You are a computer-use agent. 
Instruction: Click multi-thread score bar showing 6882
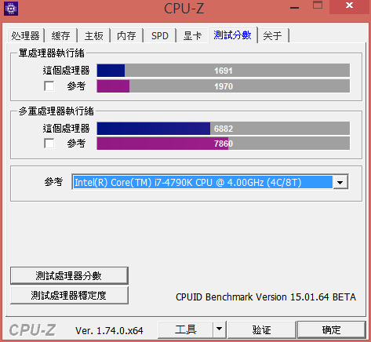coord(223,129)
